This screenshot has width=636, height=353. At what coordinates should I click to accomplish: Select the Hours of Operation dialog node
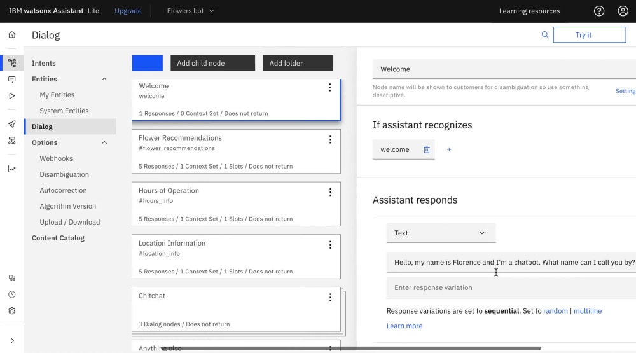coord(236,204)
